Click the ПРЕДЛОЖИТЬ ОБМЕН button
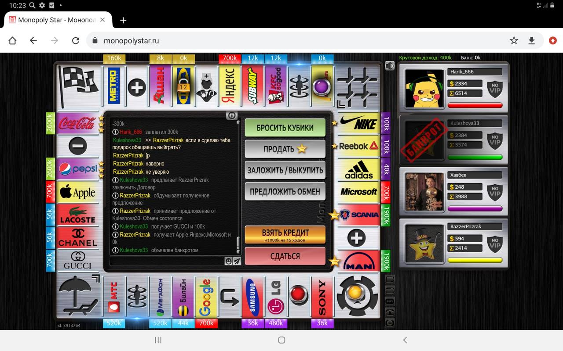Viewport: 563px width, 351px height. coord(285,191)
